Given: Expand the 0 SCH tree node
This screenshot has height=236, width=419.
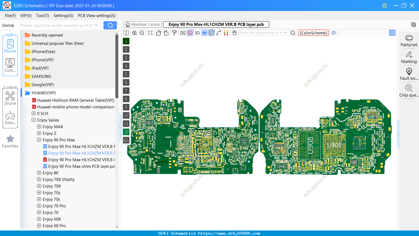Looking at the screenshot, I should (x=34, y=113).
